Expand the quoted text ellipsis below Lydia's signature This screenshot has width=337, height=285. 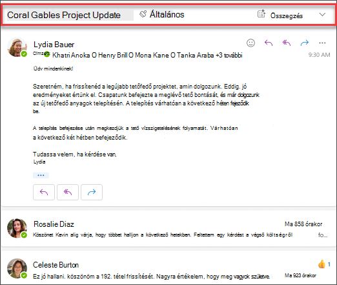pos(41,175)
